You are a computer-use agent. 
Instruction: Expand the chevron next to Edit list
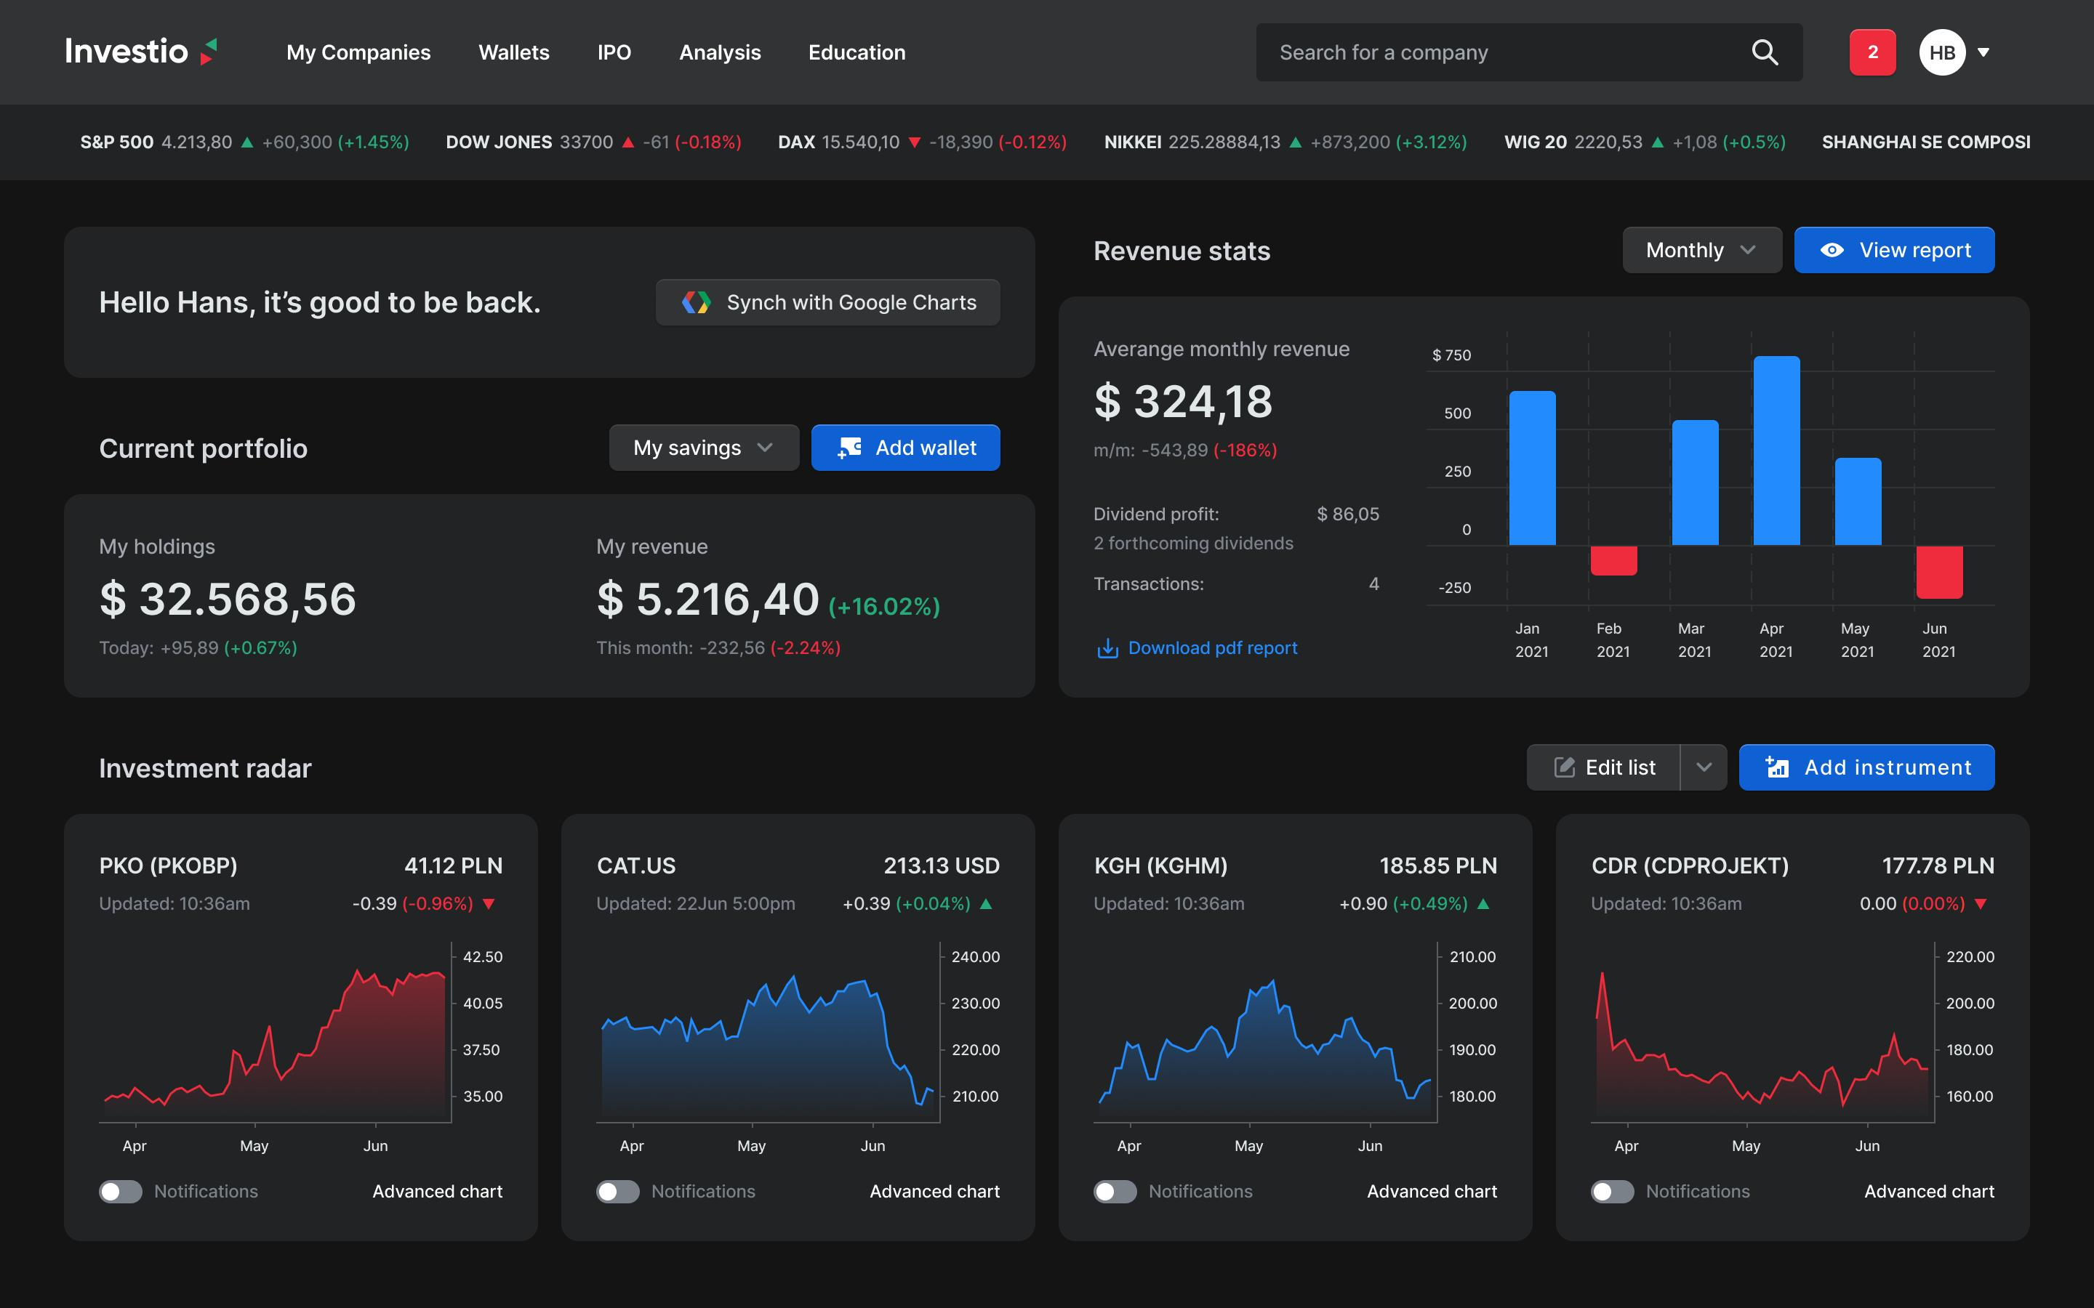1703,767
